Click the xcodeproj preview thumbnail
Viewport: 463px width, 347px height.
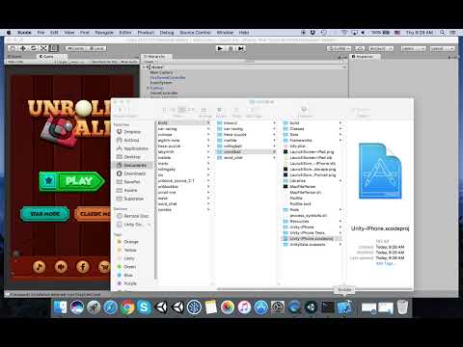[380, 171]
